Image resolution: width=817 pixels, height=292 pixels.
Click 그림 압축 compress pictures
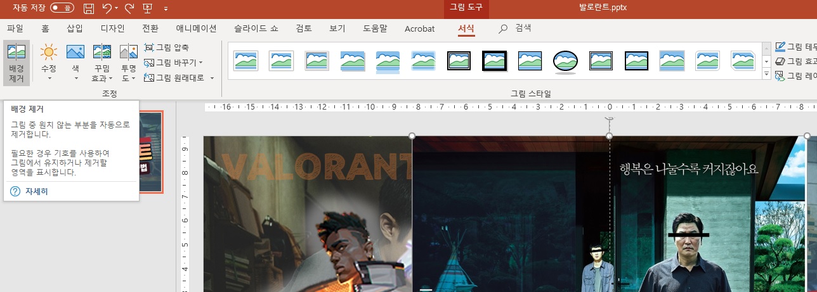pyautogui.click(x=166, y=48)
